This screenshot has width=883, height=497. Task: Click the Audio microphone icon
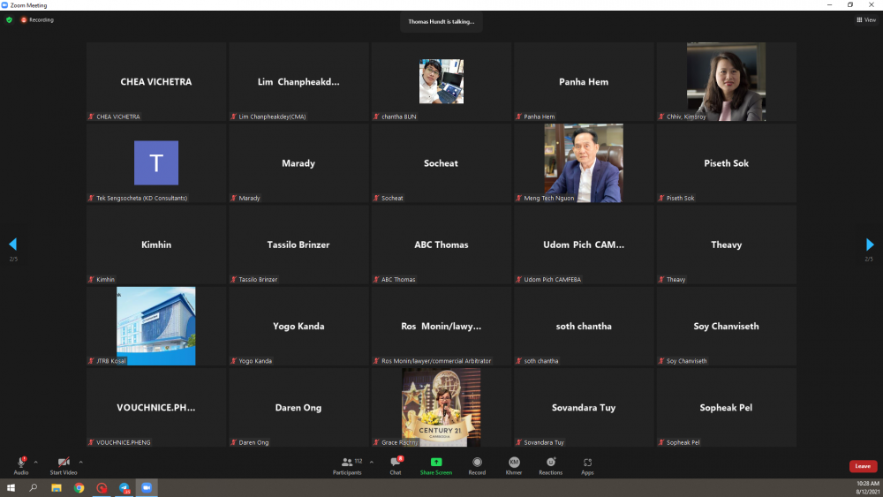tap(20, 463)
